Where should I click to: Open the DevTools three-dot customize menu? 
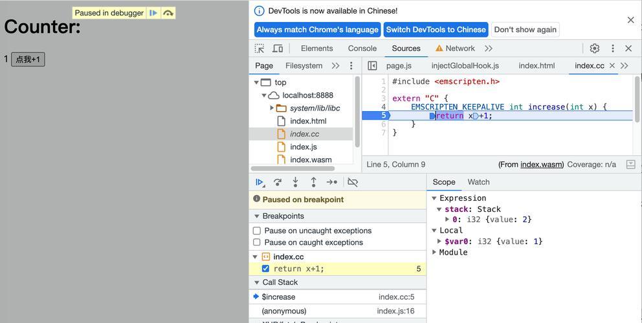coord(612,48)
